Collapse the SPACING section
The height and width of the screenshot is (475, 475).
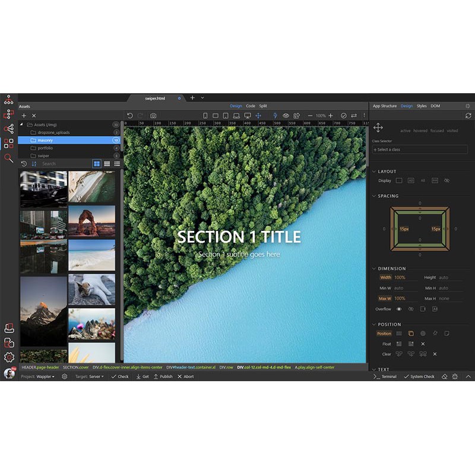374,196
